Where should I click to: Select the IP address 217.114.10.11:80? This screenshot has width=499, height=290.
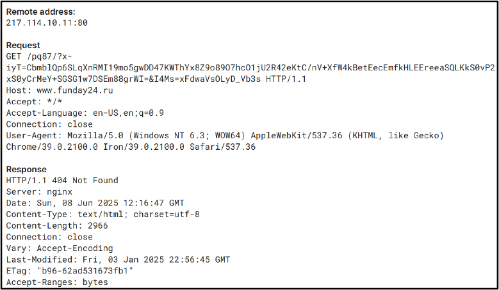pyautogui.click(x=47, y=23)
